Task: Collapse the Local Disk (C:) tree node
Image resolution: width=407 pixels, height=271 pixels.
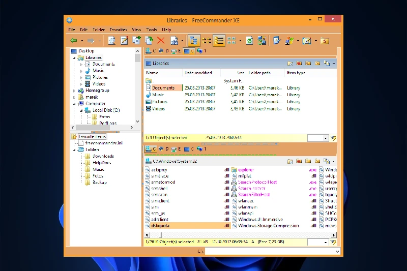Action: [81, 110]
